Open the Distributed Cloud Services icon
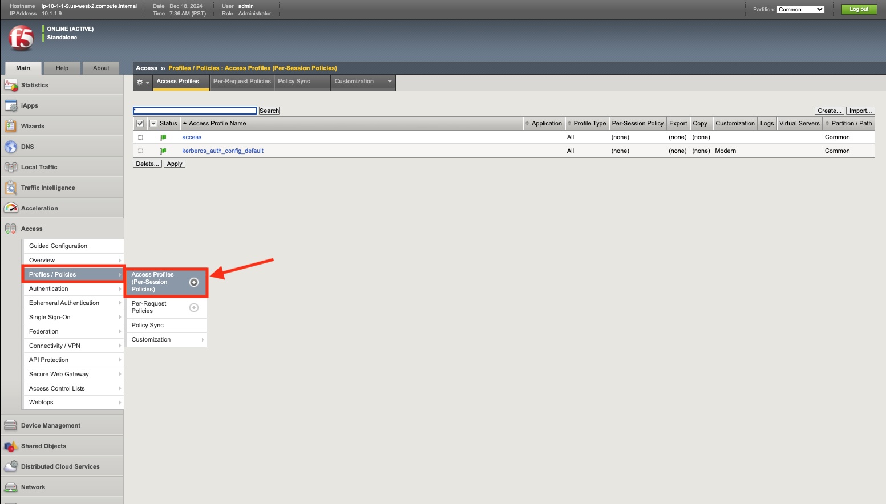The width and height of the screenshot is (886, 504). click(x=11, y=467)
